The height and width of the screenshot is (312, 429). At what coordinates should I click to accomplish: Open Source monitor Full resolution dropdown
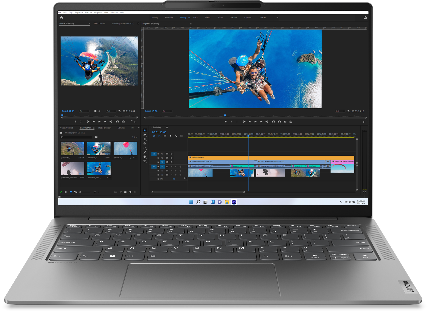coord(111,111)
